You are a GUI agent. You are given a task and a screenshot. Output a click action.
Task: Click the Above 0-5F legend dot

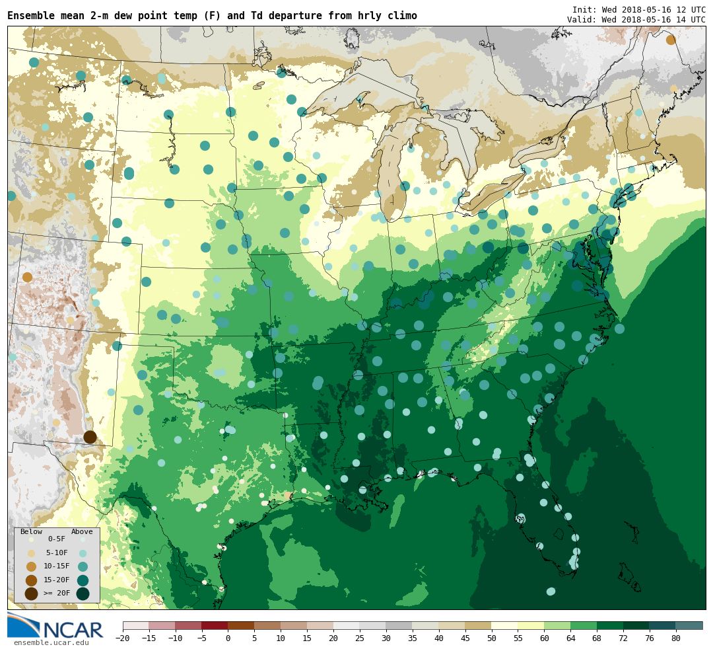[83, 539]
